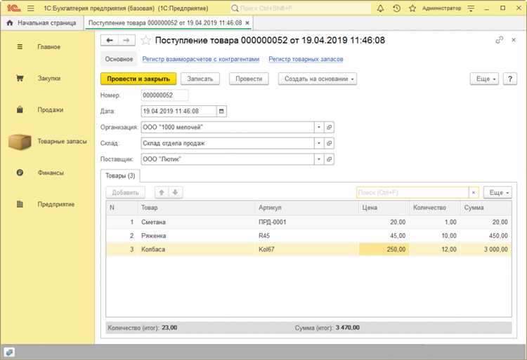
Task: Open the Поставщик record icon
Action: click(329, 159)
